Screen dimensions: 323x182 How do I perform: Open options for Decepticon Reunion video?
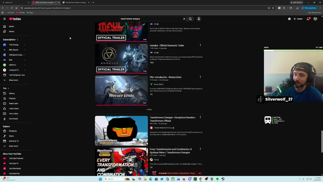coord(200,117)
